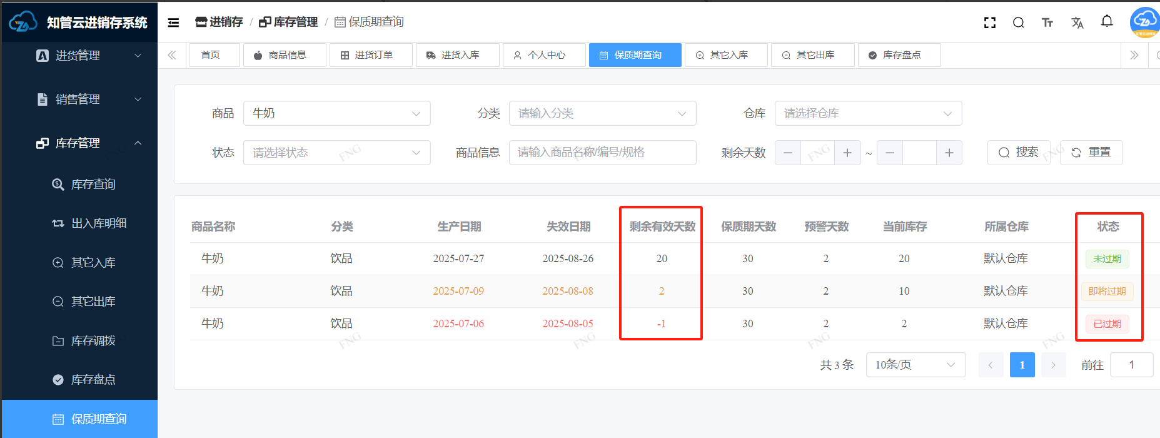Open 库存查询 in the sidebar
1160x438 pixels.
point(93,185)
